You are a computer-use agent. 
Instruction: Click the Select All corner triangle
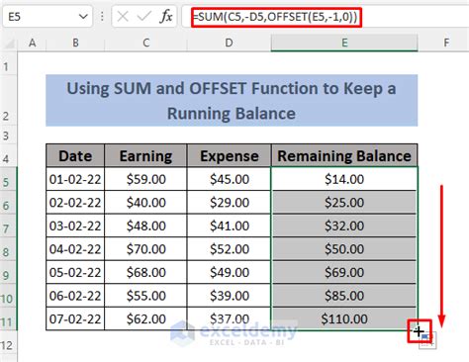pyautogui.click(x=9, y=44)
